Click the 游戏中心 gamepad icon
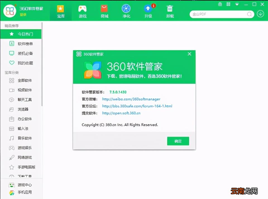The width and height of the screenshot is (268, 199). pos(12,185)
